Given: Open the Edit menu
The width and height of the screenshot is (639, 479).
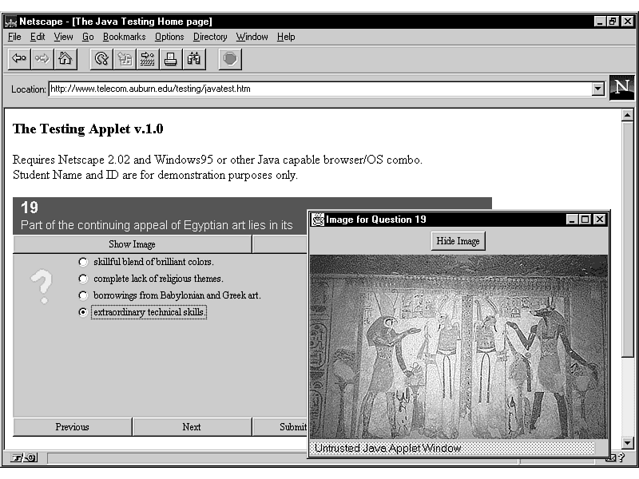Looking at the screenshot, I should point(38,37).
